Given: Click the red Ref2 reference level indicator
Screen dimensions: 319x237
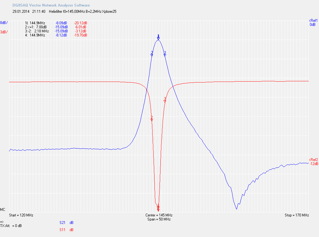Looking at the screenshot, I should pyautogui.click(x=313, y=162).
